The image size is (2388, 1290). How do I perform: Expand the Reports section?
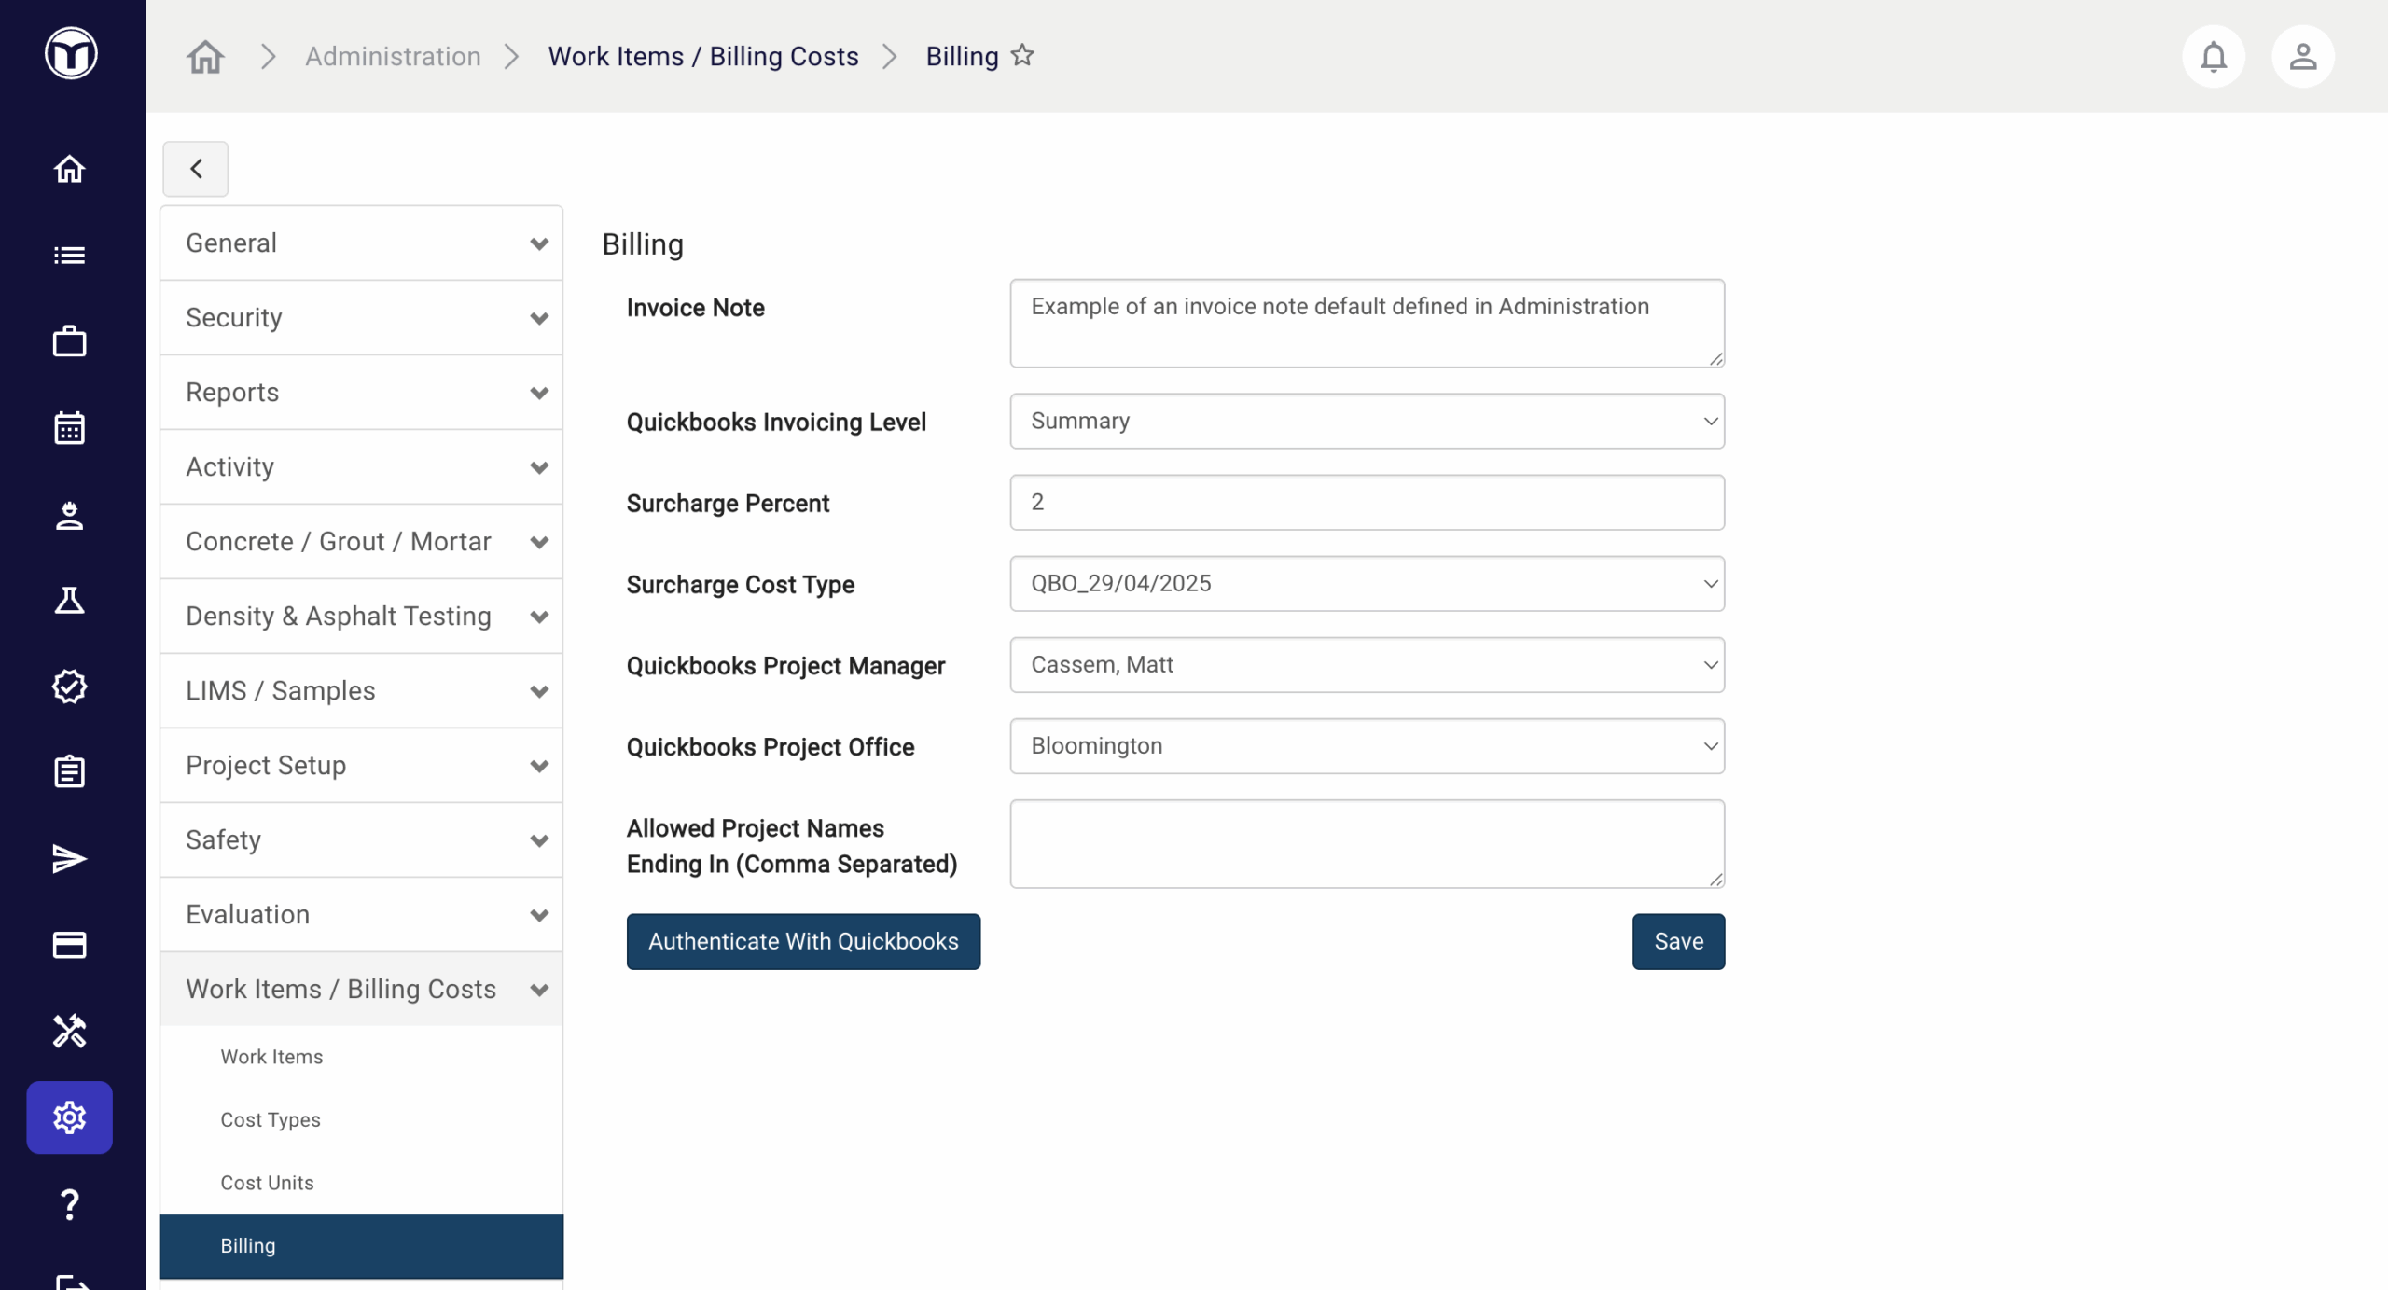click(x=361, y=393)
